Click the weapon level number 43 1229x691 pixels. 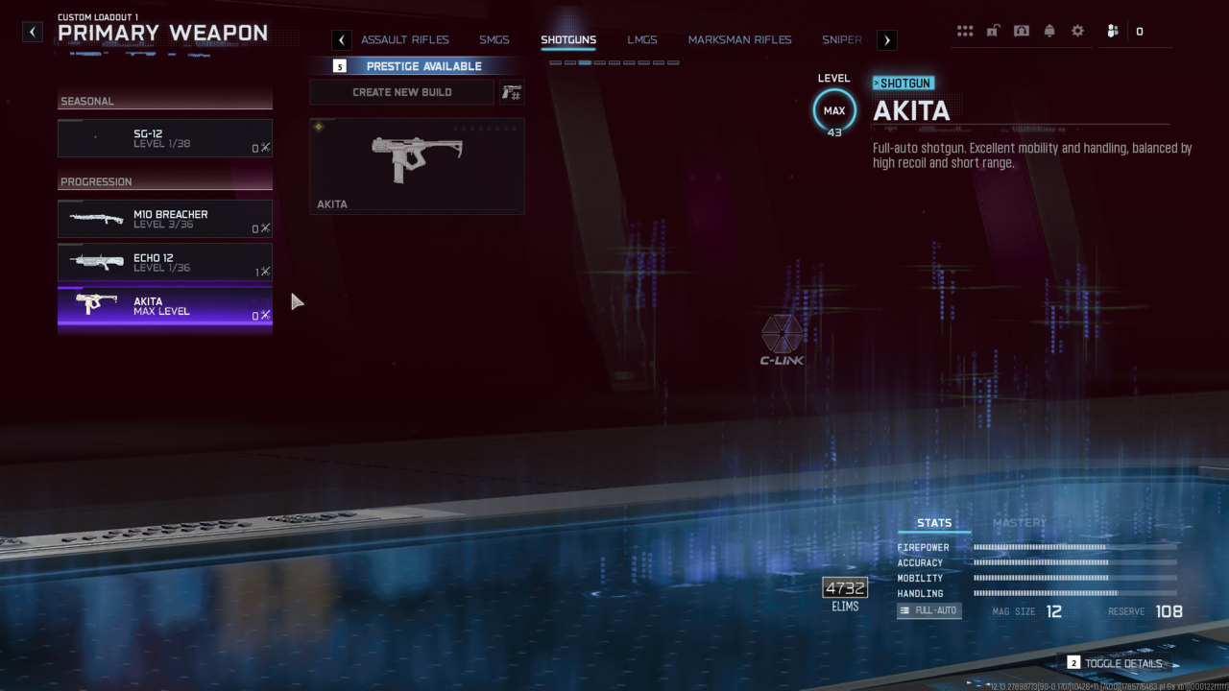tap(834, 132)
